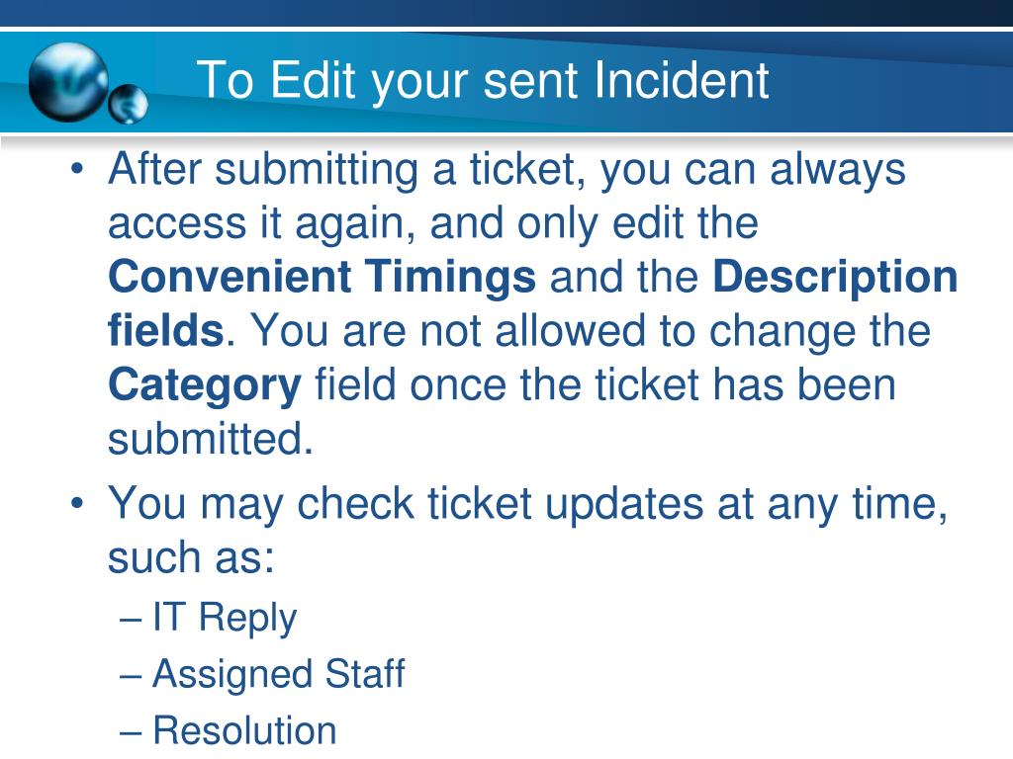Click the dash before 'IT Reply'
This screenshot has width=1013, height=759.
pyautogui.click(x=132, y=621)
